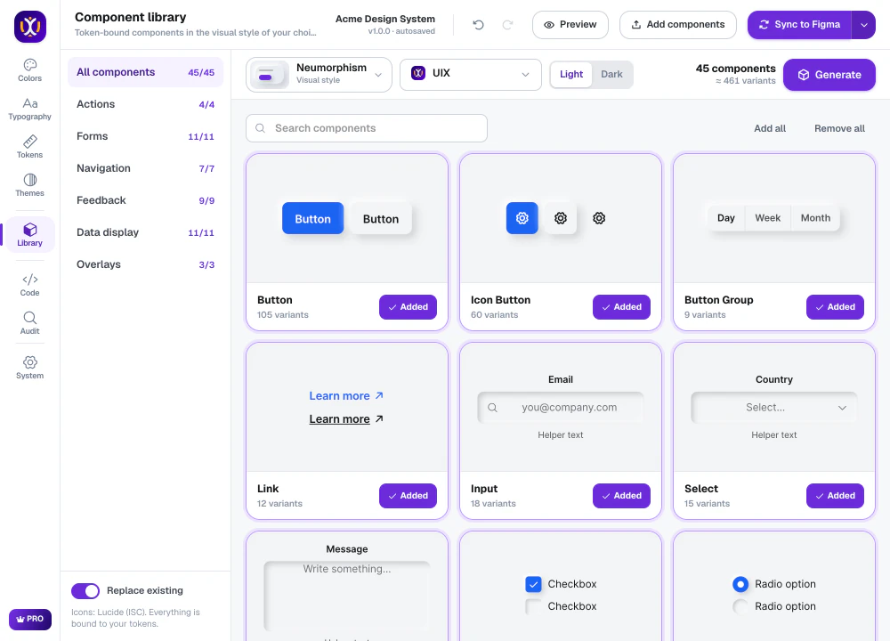Open the Typography section
890x641 pixels.
point(29,109)
